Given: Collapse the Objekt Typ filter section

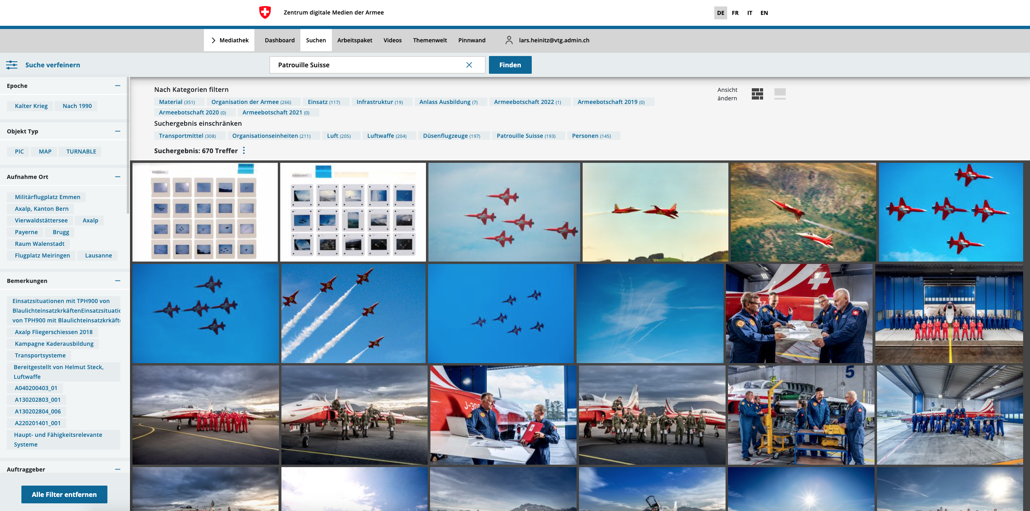Looking at the screenshot, I should click(x=117, y=131).
